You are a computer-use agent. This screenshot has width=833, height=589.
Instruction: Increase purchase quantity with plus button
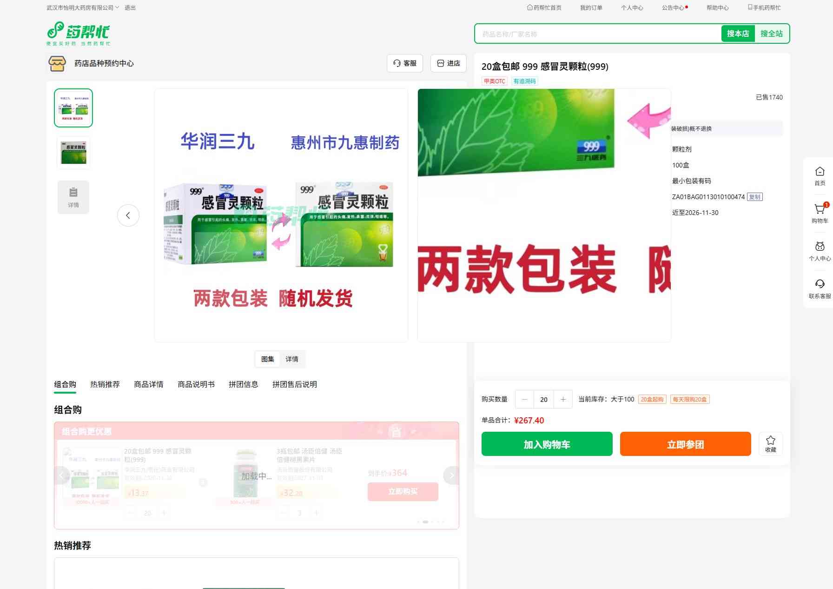563,399
